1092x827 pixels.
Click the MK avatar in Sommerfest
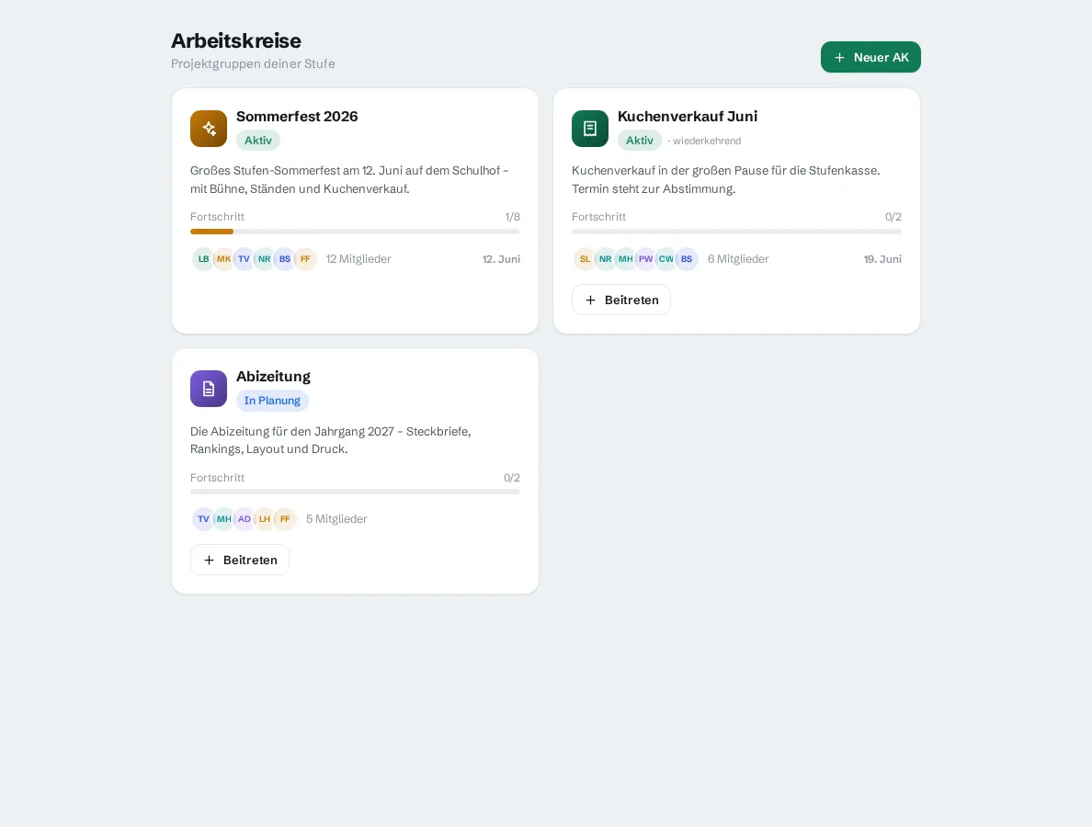(223, 259)
